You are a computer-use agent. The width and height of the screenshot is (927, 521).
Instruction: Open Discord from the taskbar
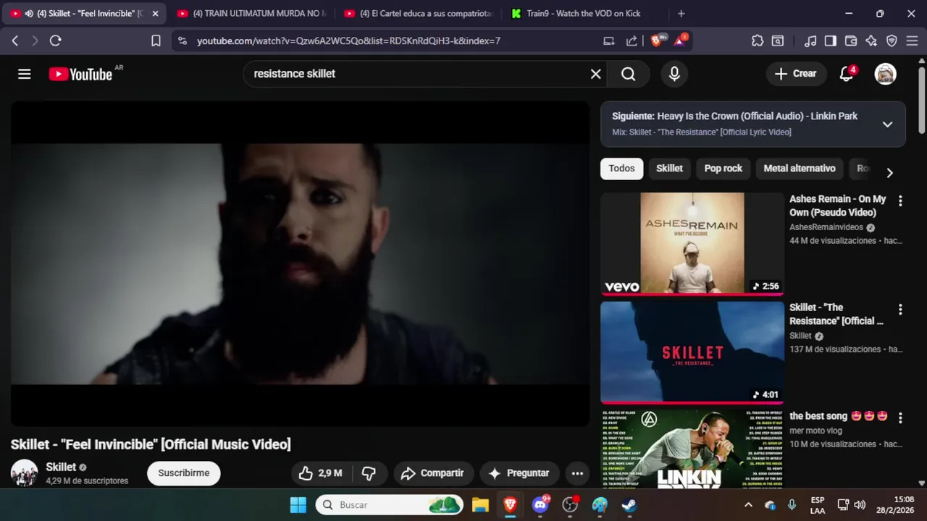click(x=540, y=505)
